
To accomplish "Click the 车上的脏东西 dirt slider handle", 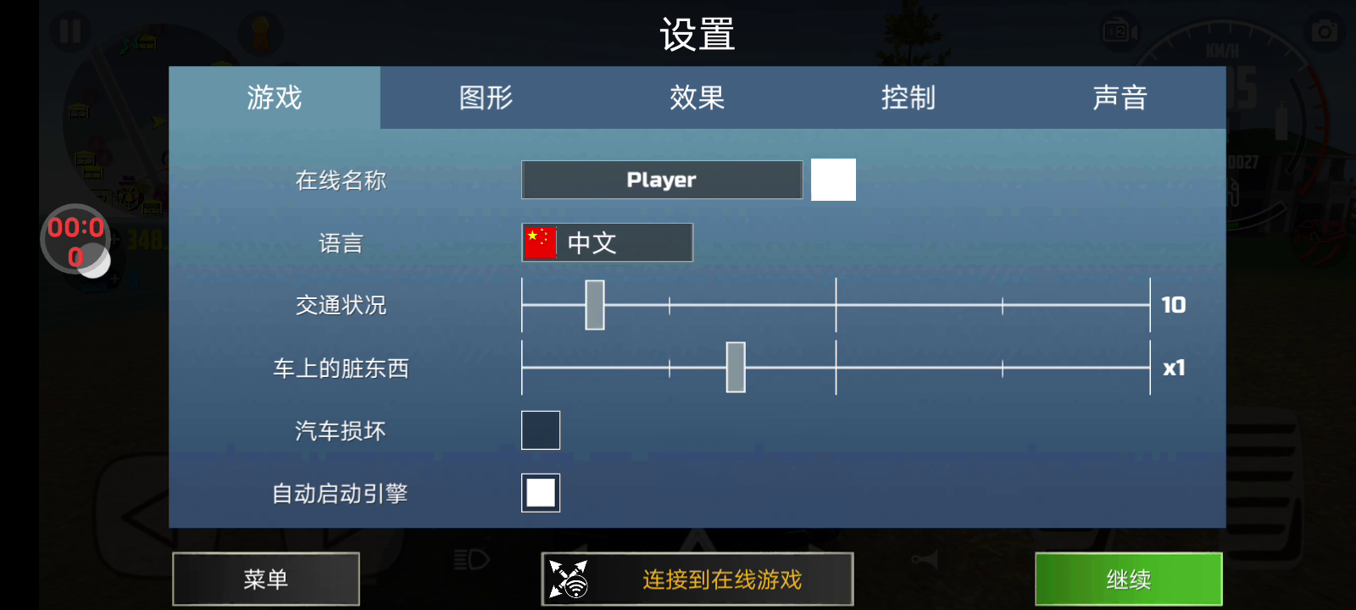I will [x=736, y=368].
